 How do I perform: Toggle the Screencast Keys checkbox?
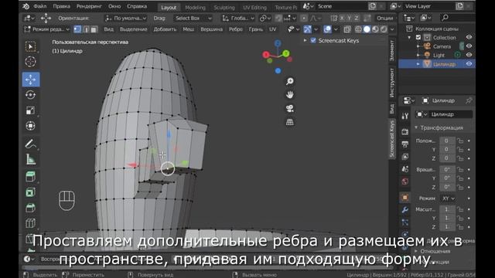click(313, 40)
